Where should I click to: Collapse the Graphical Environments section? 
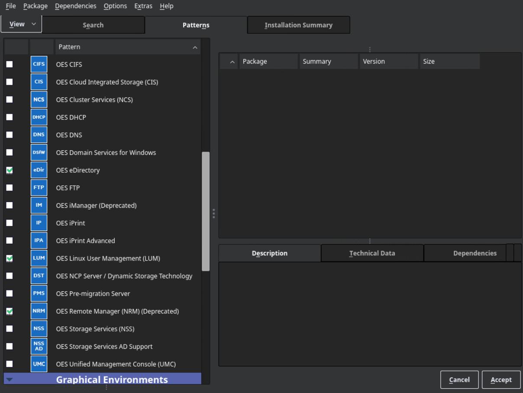10,380
